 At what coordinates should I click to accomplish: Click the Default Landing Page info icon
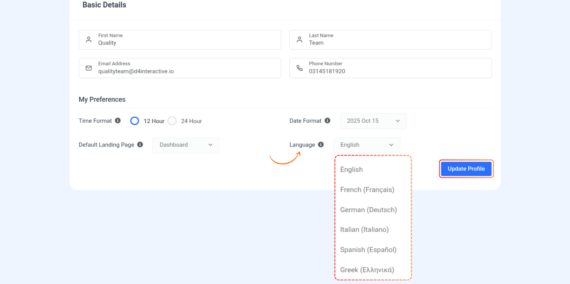click(140, 144)
